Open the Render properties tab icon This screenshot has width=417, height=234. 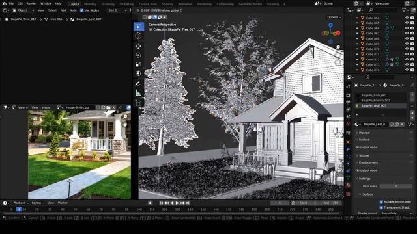point(348,95)
